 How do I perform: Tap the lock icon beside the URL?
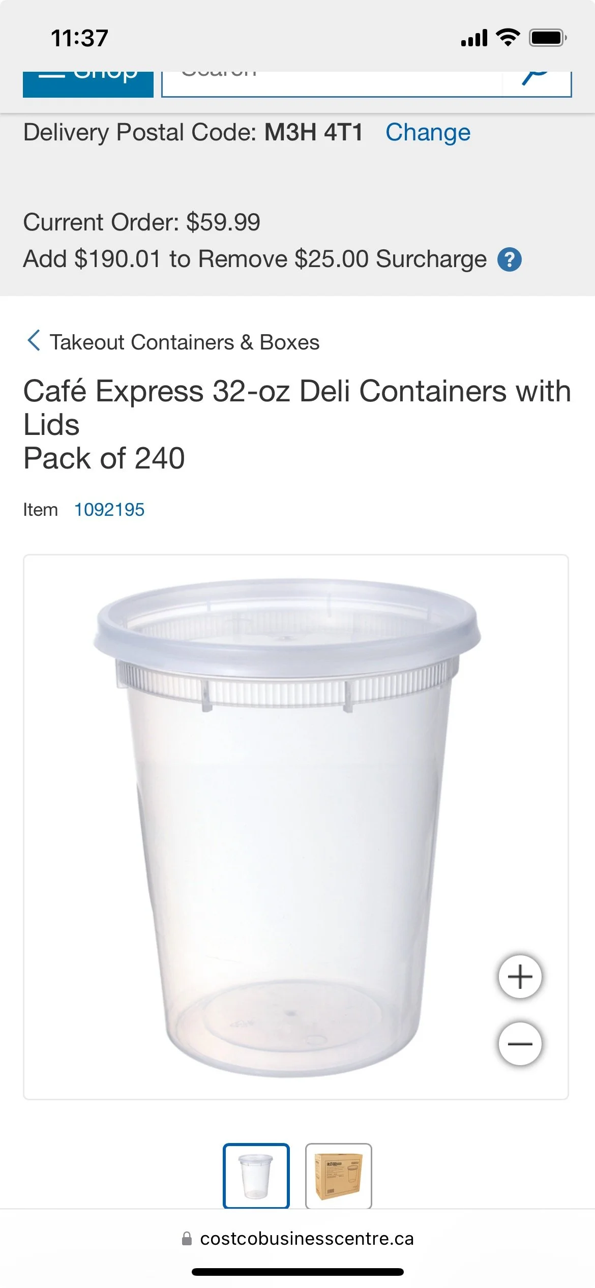click(x=187, y=1238)
